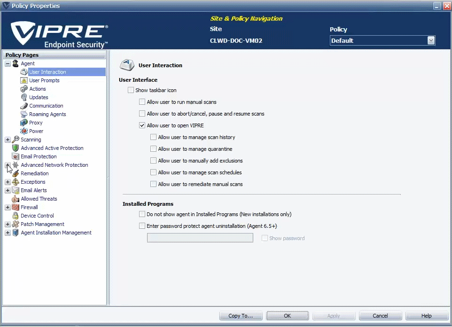Click the User Interaction keyboard icon in tree
The height and width of the screenshot is (327, 452).
click(24, 72)
